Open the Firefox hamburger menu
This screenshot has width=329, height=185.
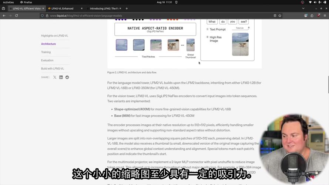pos(325,16)
